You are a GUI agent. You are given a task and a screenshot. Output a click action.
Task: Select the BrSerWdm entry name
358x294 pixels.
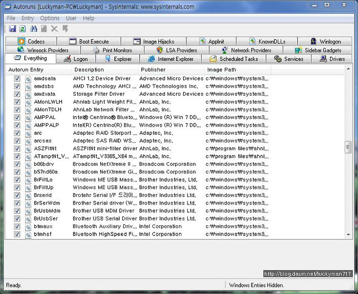[x=47, y=203]
